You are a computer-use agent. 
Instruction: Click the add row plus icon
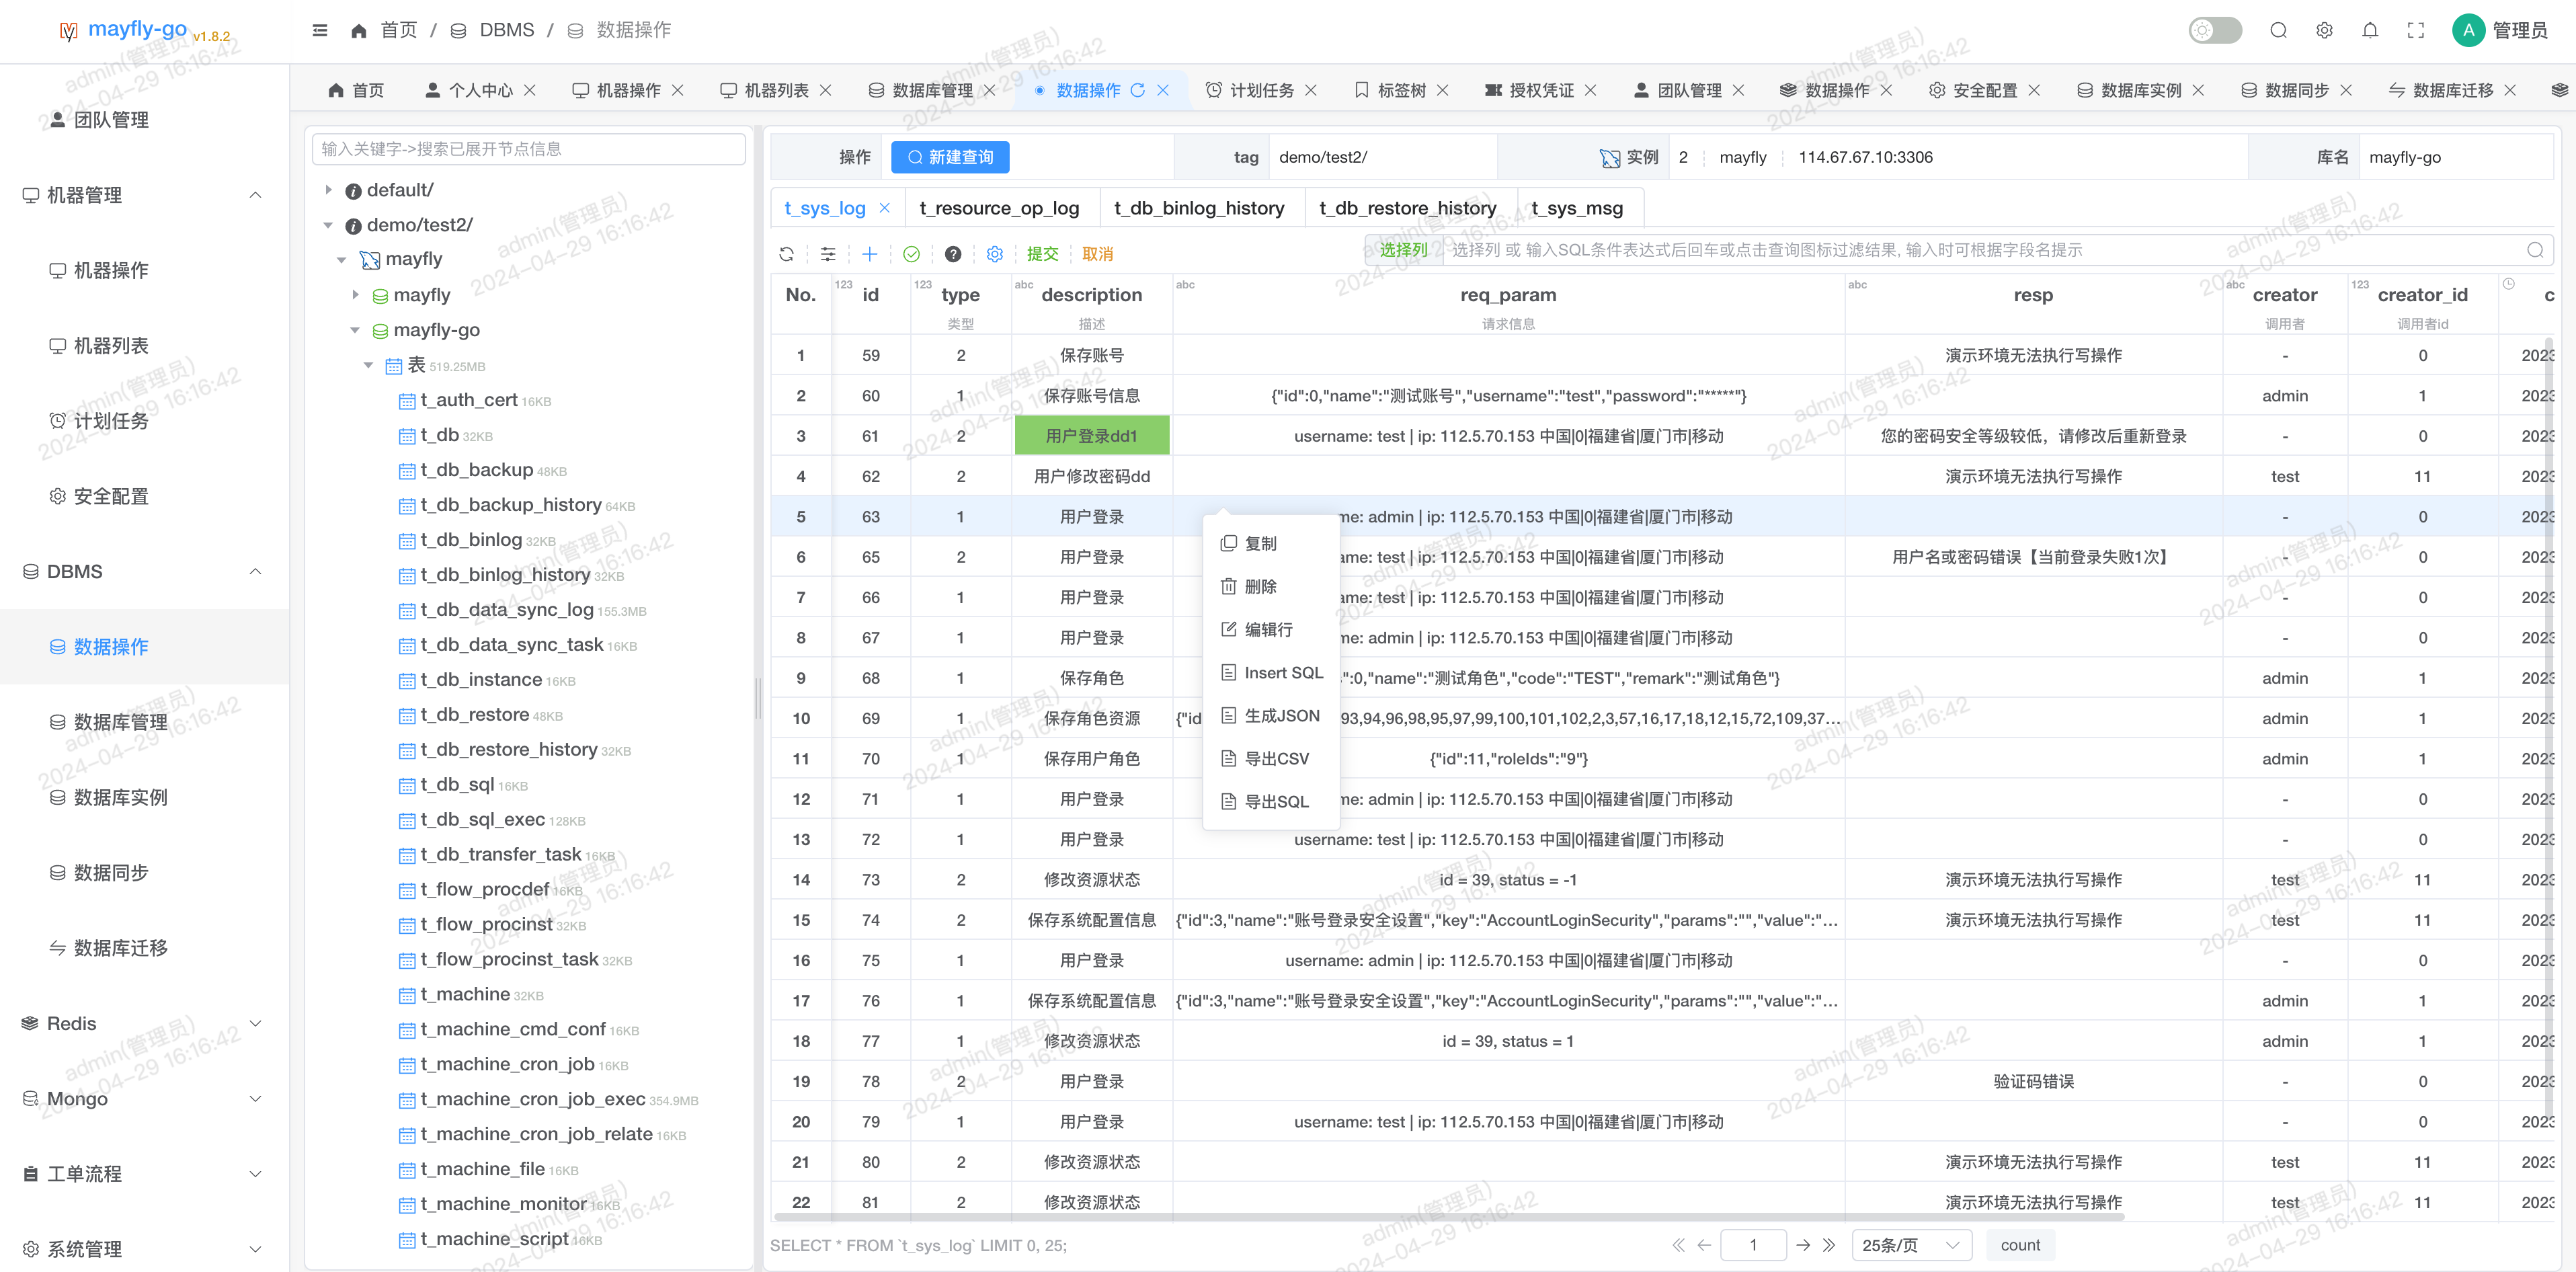coord(870,254)
